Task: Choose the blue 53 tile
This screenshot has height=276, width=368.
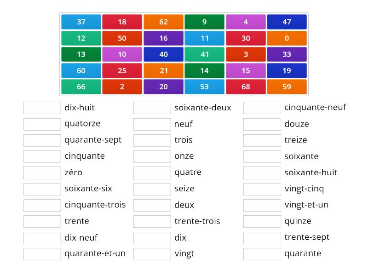Action: [204, 86]
